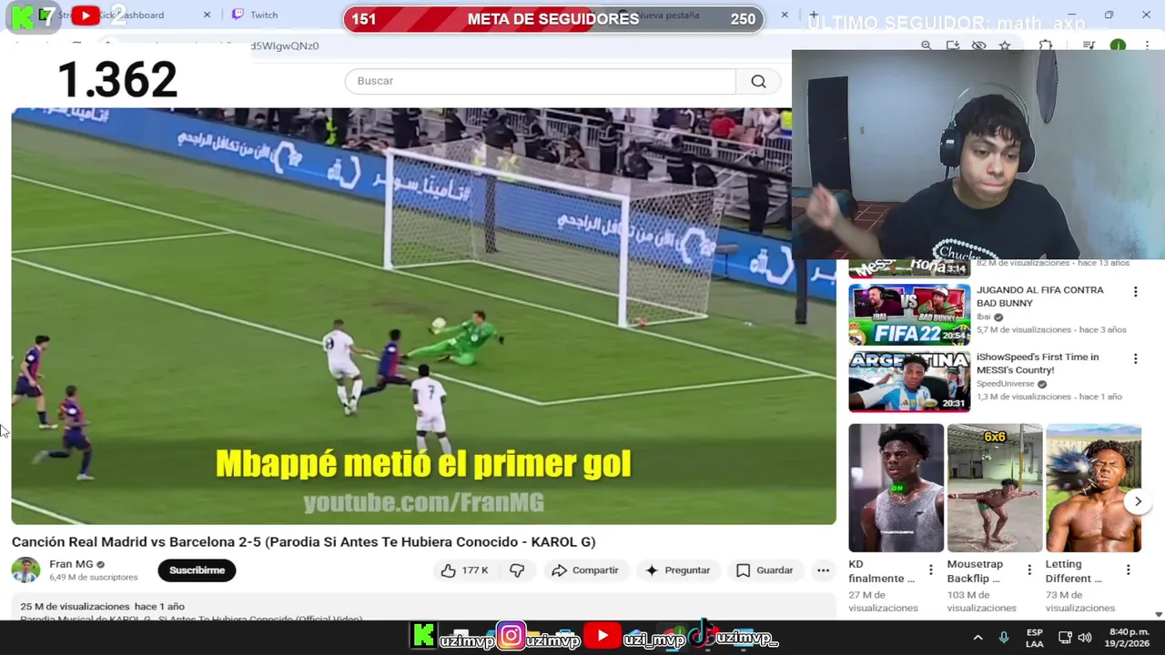Screen dimensions: 1165x655
Task: Open iShowSpeed's First Time in MESSI's Country
Action: coord(1038,364)
